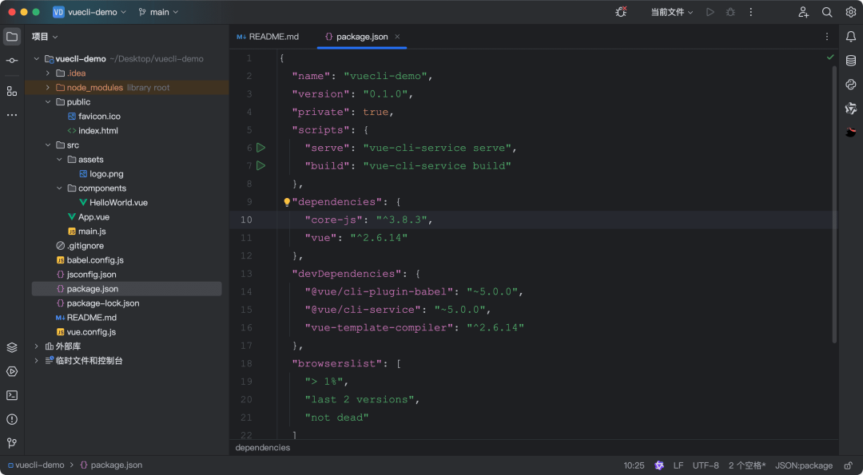Open more run actions vertical dots
863x475 pixels.
click(x=750, y=12)
